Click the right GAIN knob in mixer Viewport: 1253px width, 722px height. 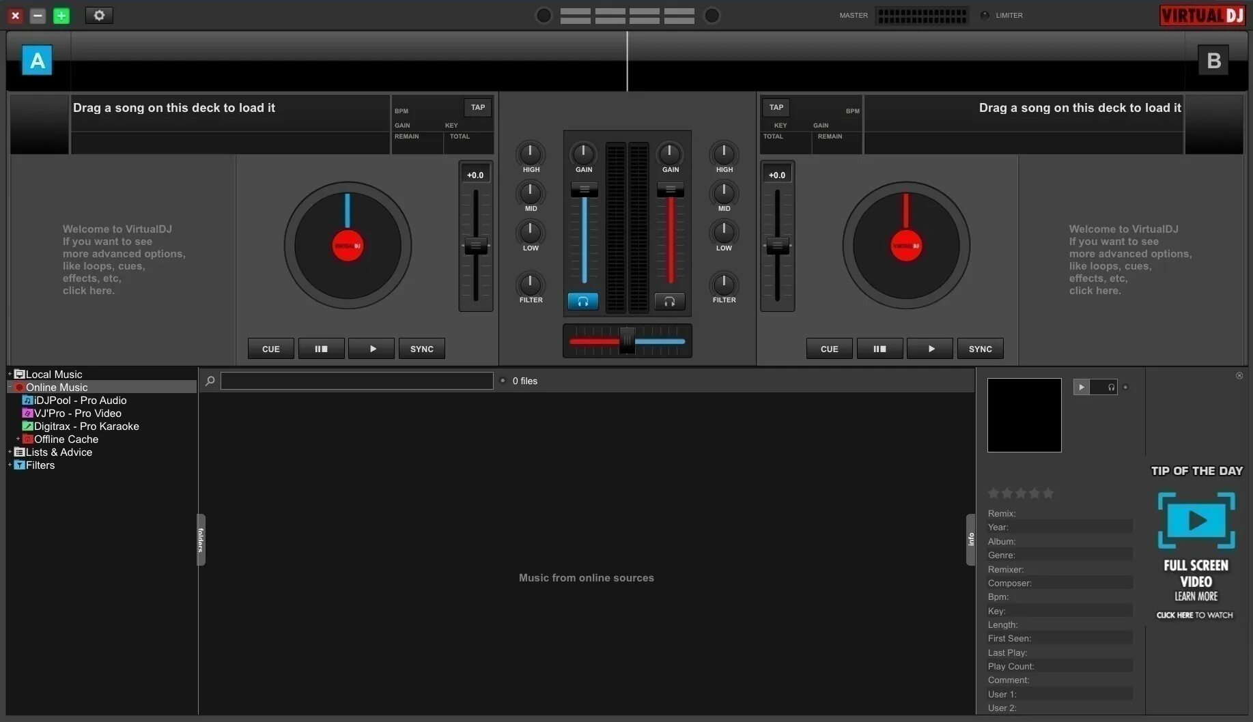pos(670,153)
